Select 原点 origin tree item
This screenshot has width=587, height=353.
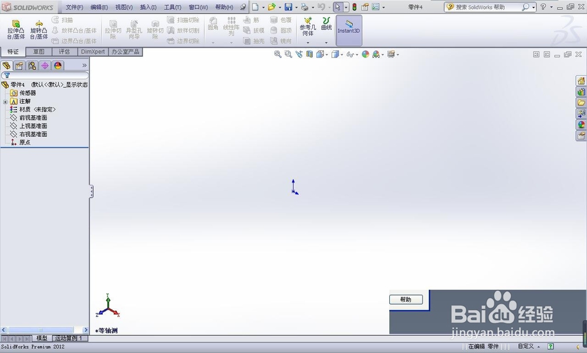[21, 142]
